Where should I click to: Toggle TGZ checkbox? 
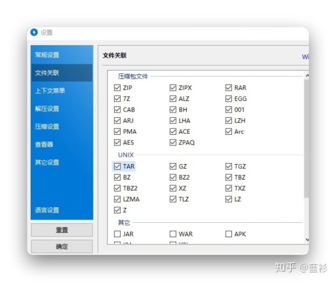pos(229,166)
